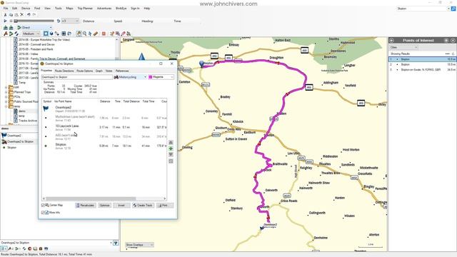The image size is (457, 257).
Task: Toggle the Center Map checkbox
Action: [x=43, y=206]
